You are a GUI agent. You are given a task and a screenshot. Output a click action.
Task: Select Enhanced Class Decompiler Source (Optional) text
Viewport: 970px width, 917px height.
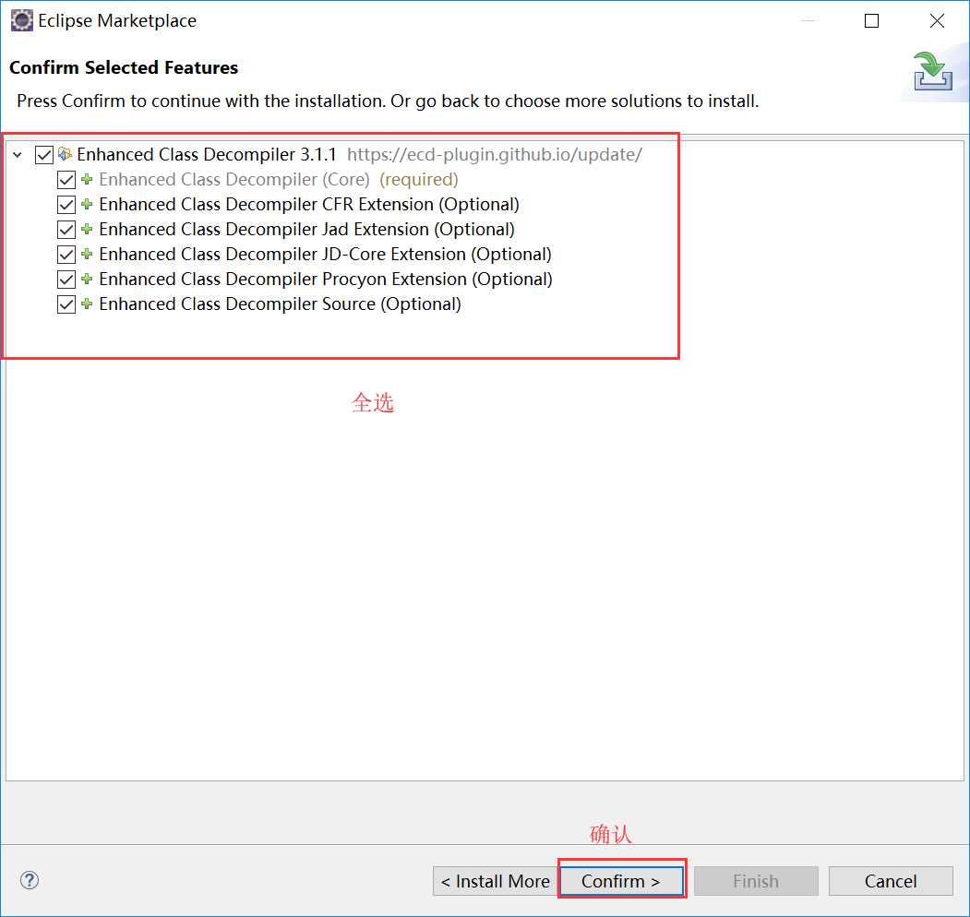tap(281, 304)
